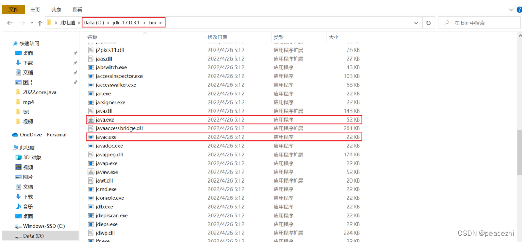Refresh the bin folder view
The height and width of the screenshot is (242, 522).
428,23
